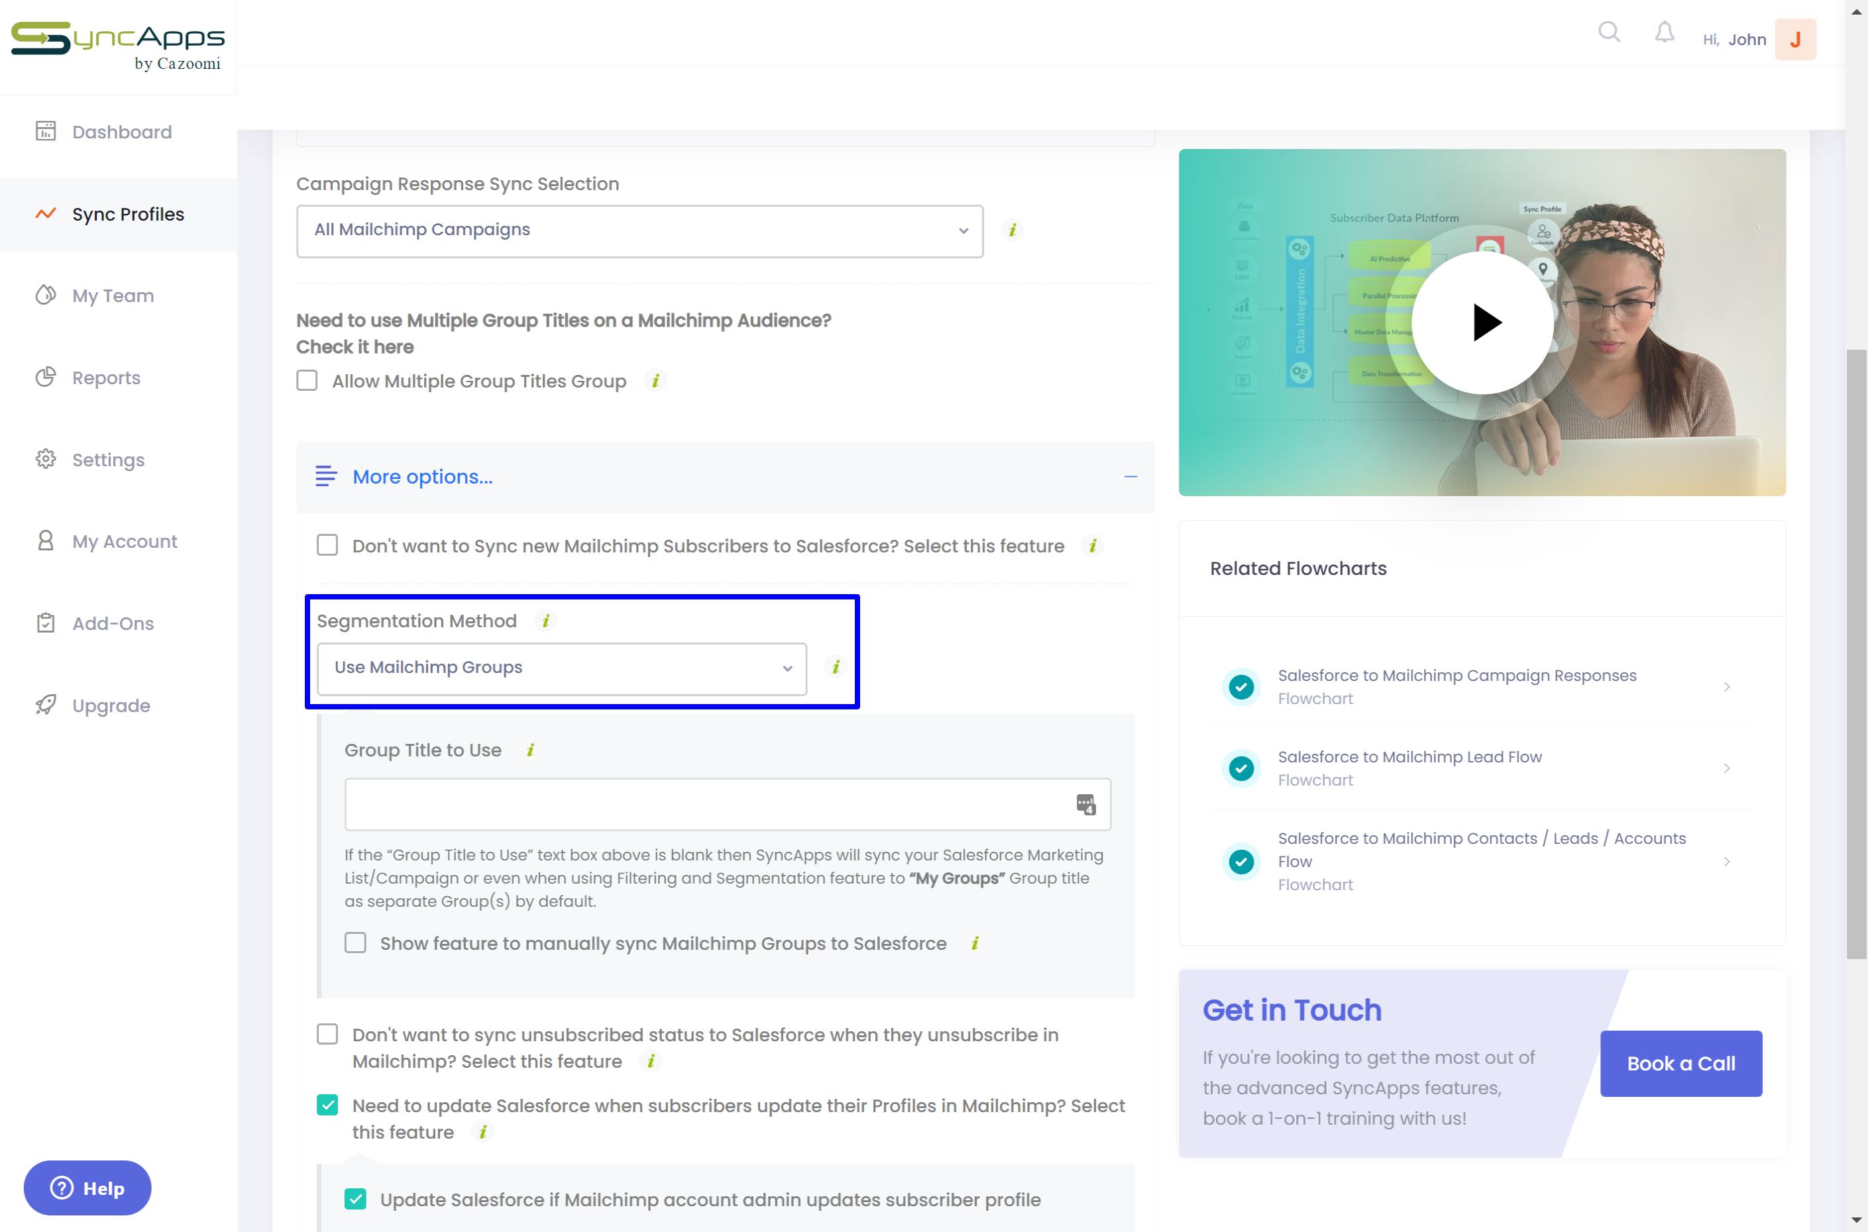
Task: Open the user avatar J menu
Action: click(x=1796, y=39)
